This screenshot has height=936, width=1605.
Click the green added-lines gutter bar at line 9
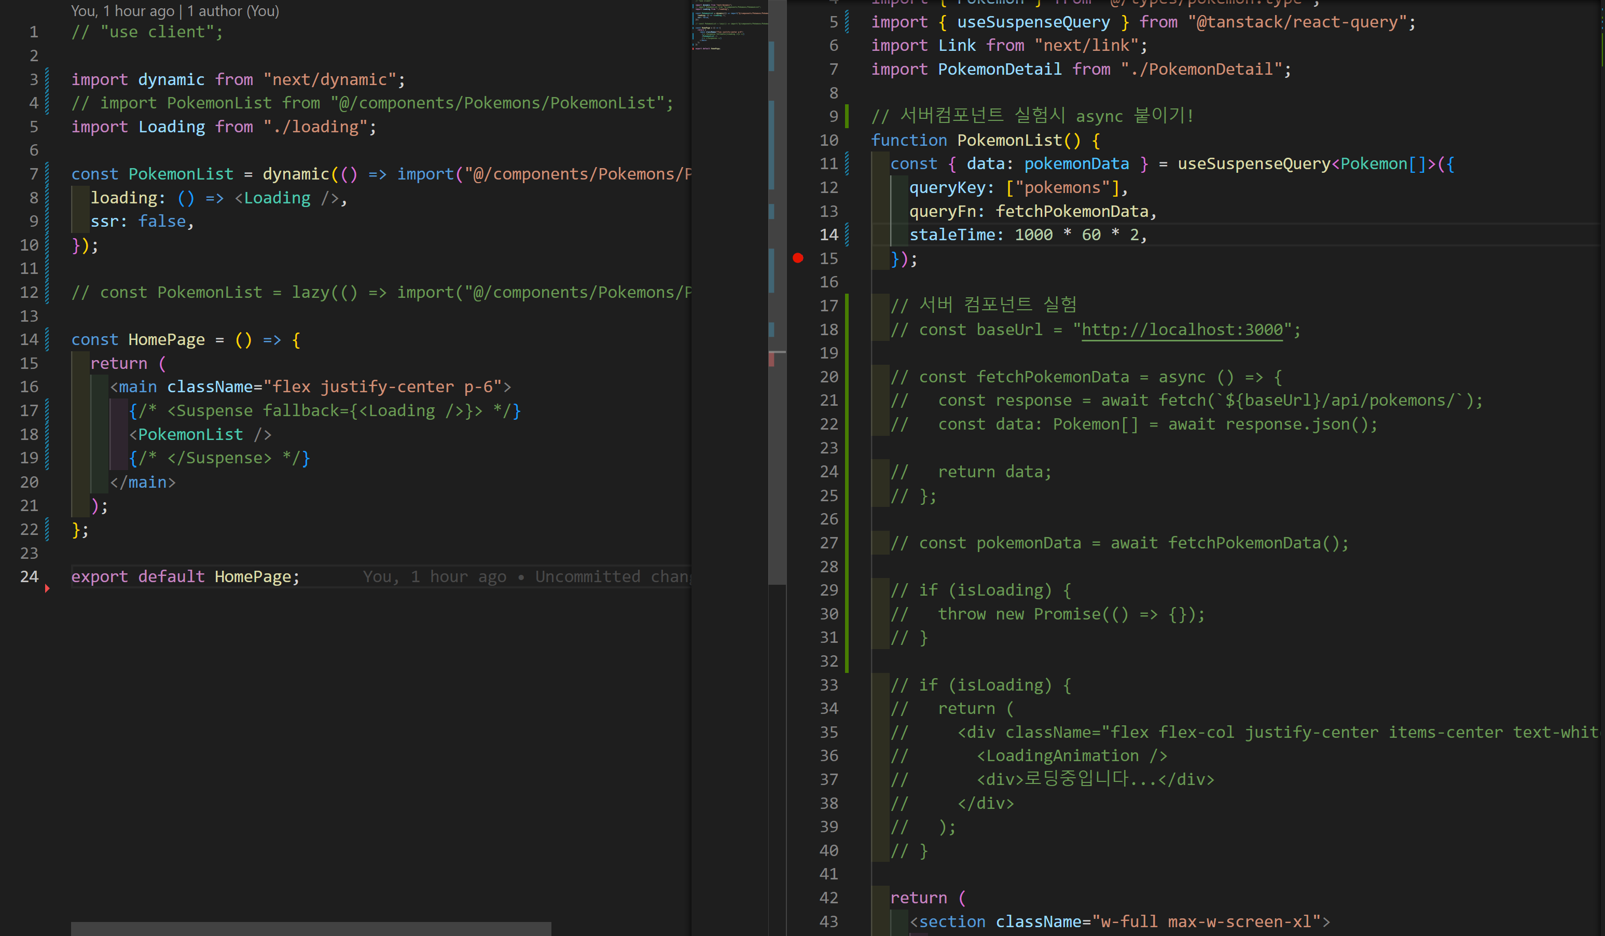tap(847, 115)
